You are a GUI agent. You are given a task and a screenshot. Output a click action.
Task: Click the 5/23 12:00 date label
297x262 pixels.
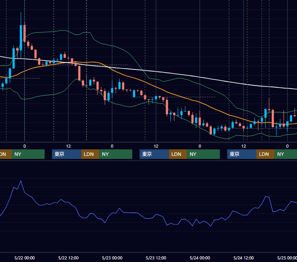point(156,258)
